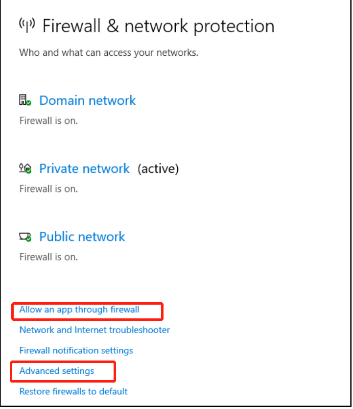Click Firewall is on status under Domain network
The height and width of the screenshot is (409, 353).
tap(48, 120)
